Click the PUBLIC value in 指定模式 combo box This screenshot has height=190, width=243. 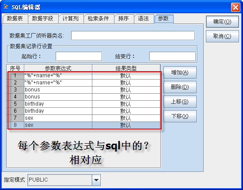tap(60, 180)
